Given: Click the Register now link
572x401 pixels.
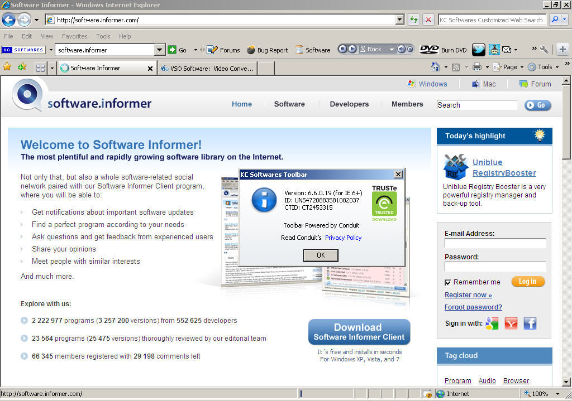Looking at the screenshot, I should 467,294.
